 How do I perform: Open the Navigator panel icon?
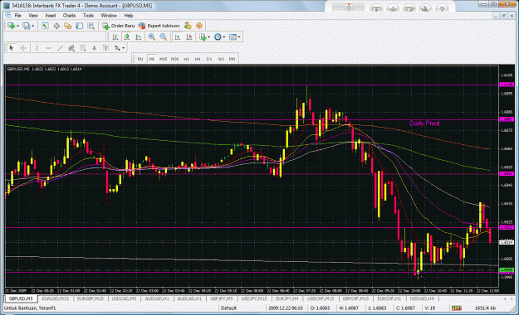click(x=68, y=26)
